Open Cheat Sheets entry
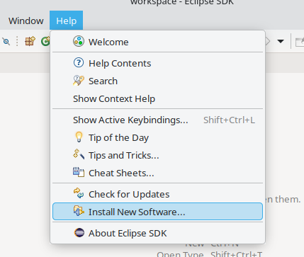304x257 pixels. coord(157,173)
